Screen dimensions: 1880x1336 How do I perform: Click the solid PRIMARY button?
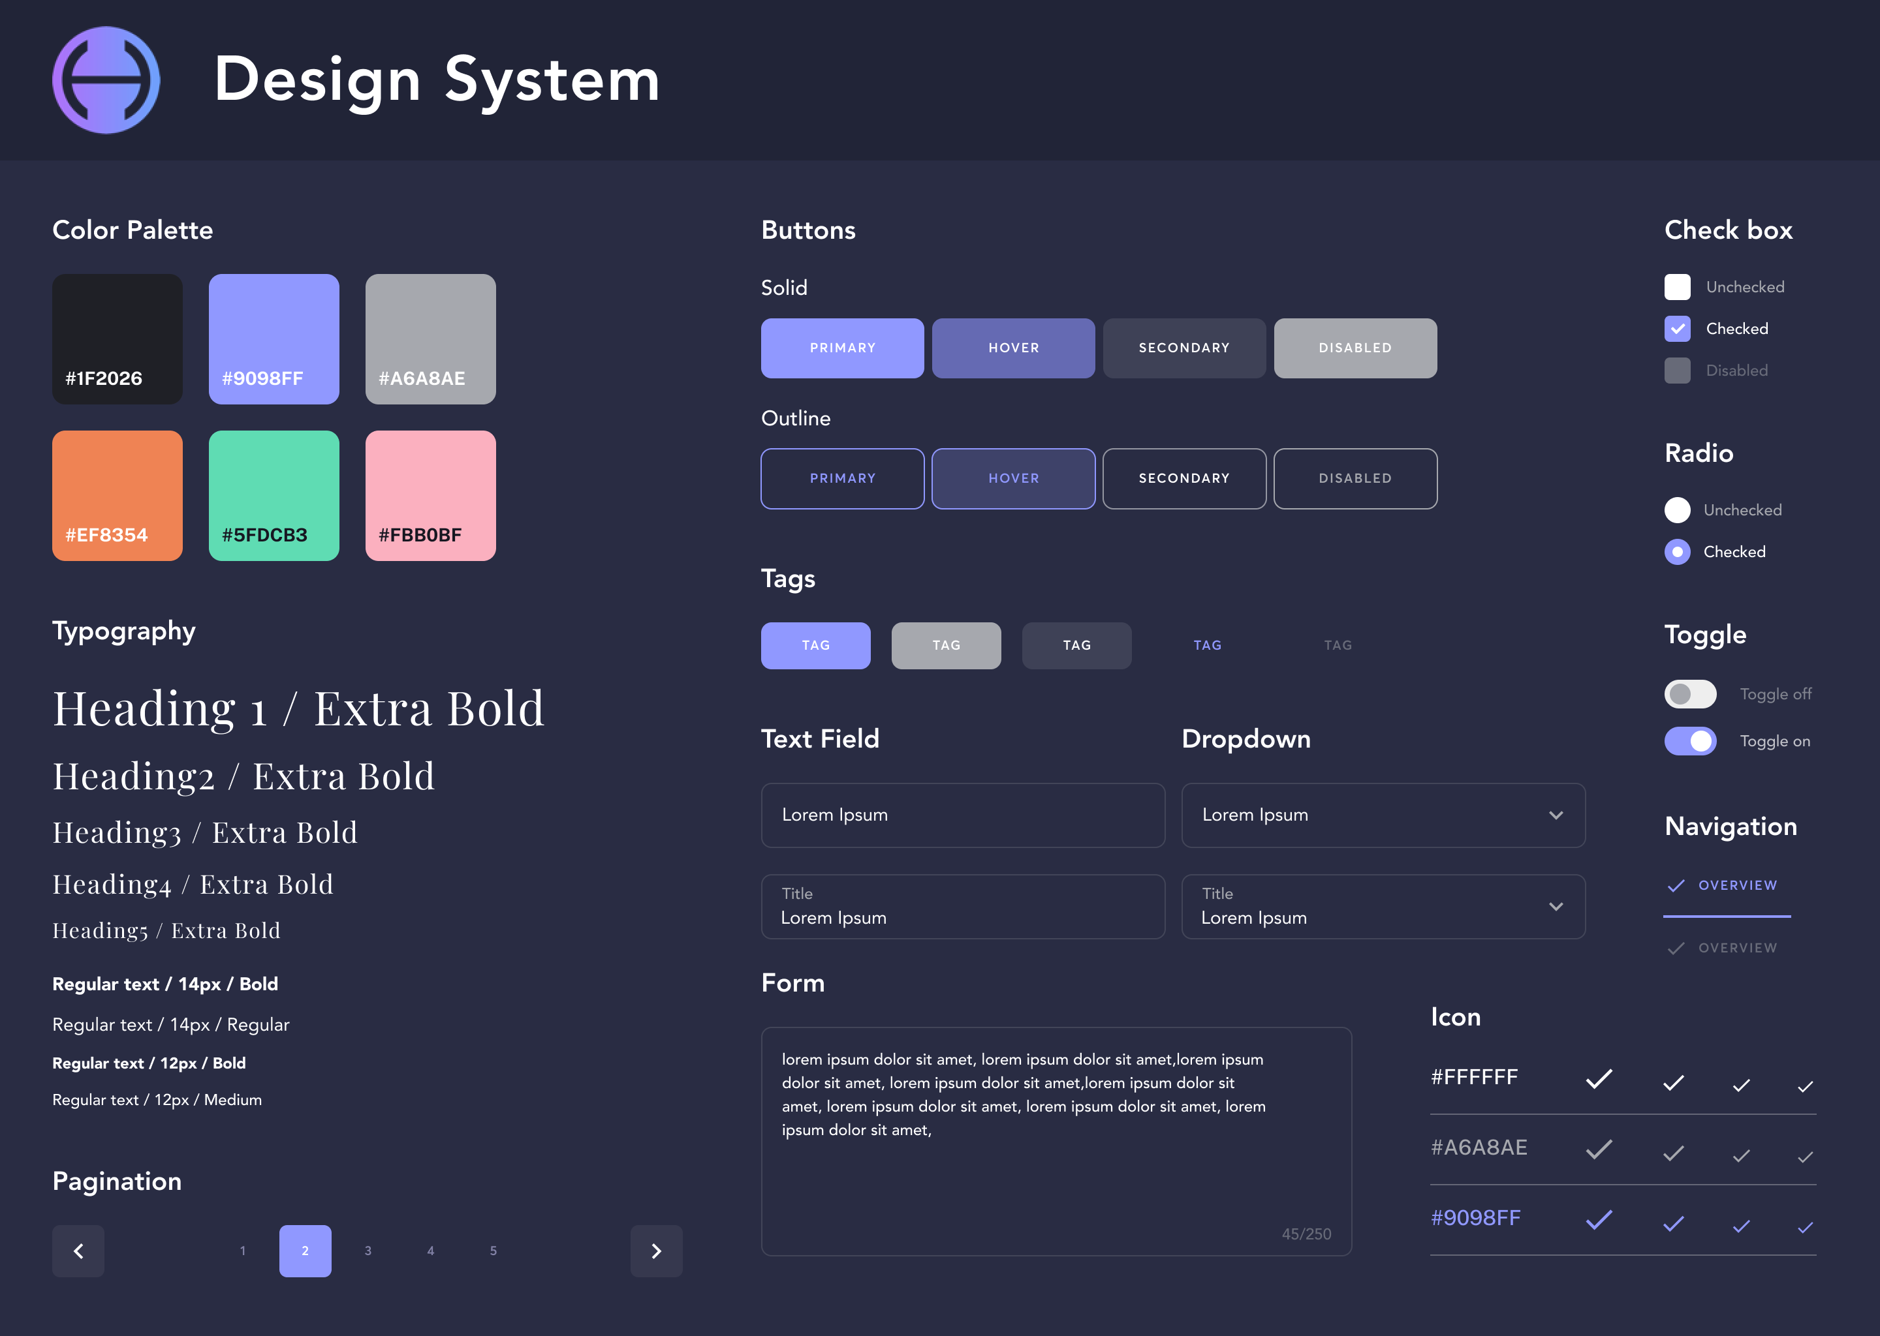point(842,348)
